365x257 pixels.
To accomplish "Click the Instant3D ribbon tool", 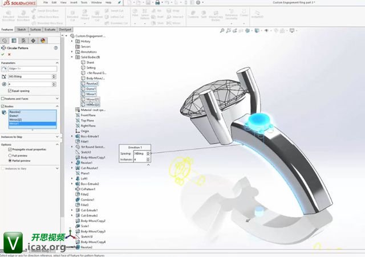I will [x=257, y=14].
